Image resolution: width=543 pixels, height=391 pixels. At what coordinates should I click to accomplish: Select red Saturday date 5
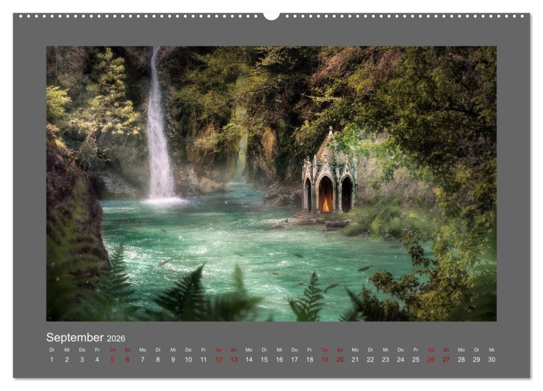[112, 360]
